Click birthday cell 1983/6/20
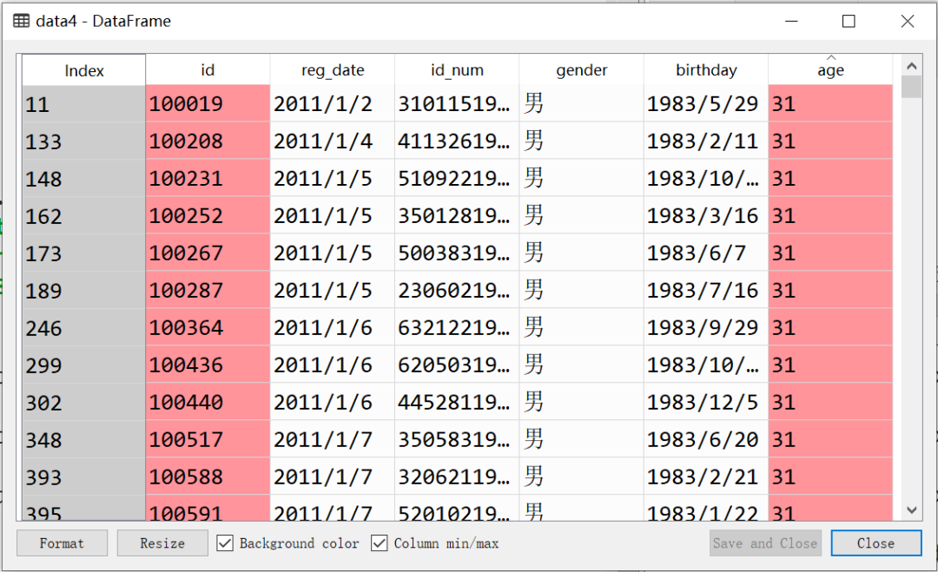Screen dimensions: 938x572 pos(706,439)
